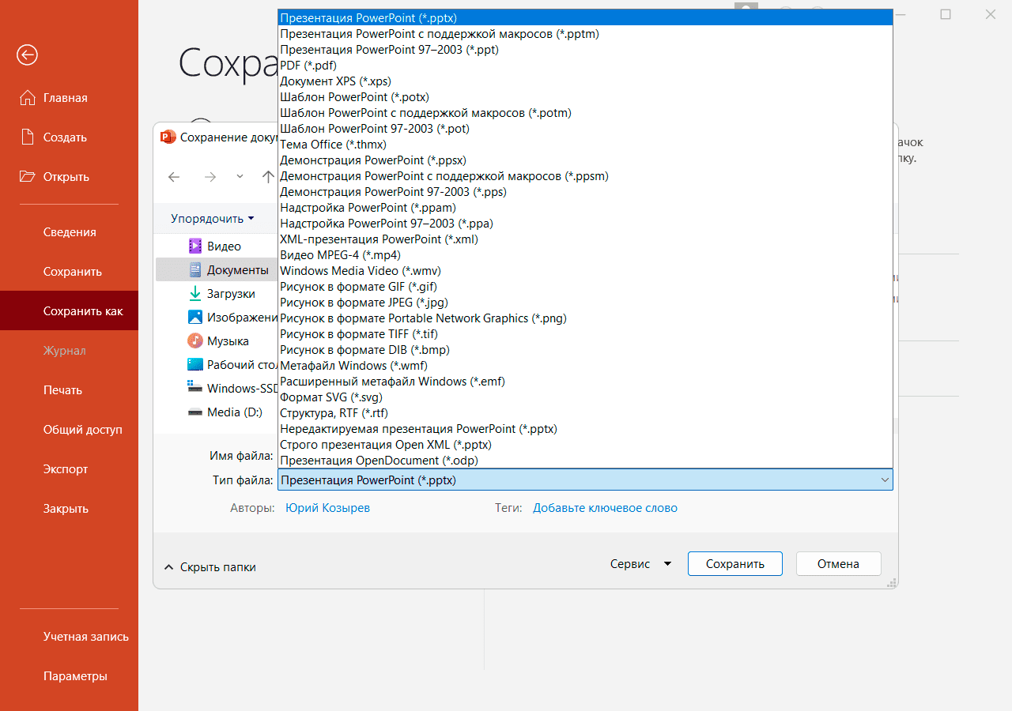
Task: Choose Нередактируемая презентация PowerPoint (*.pptx)
Action: coord(585,429)
